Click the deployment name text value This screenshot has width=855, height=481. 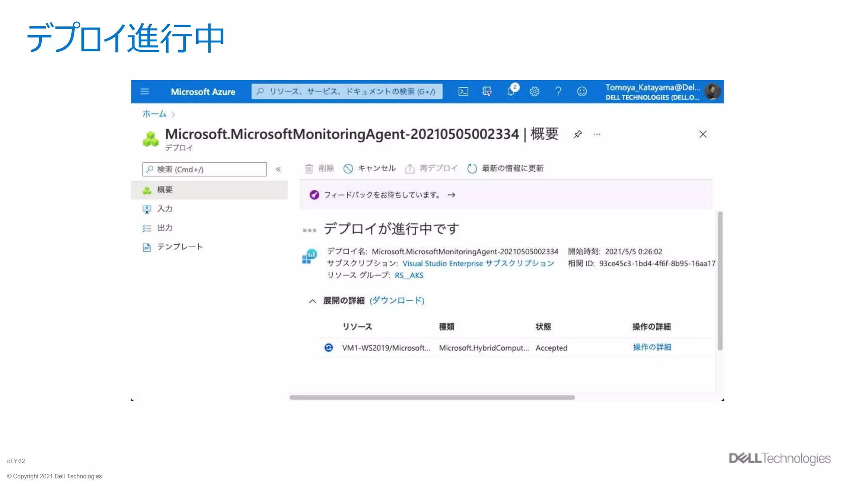tap(465, 252)
